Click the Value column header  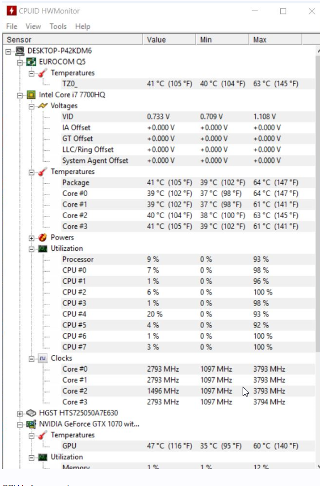click(x=169, y=40)
